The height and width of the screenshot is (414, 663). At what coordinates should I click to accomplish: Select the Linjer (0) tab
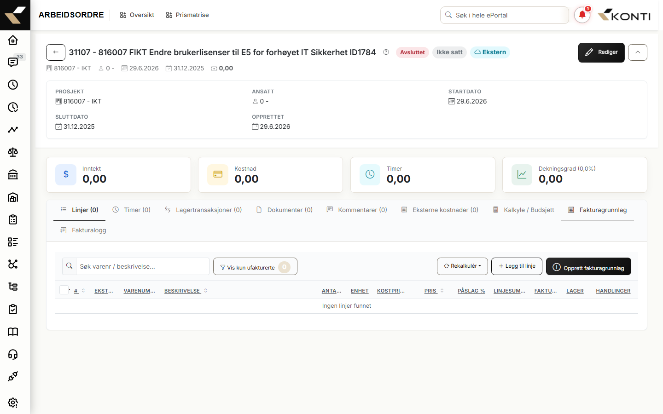coord(80,210)
